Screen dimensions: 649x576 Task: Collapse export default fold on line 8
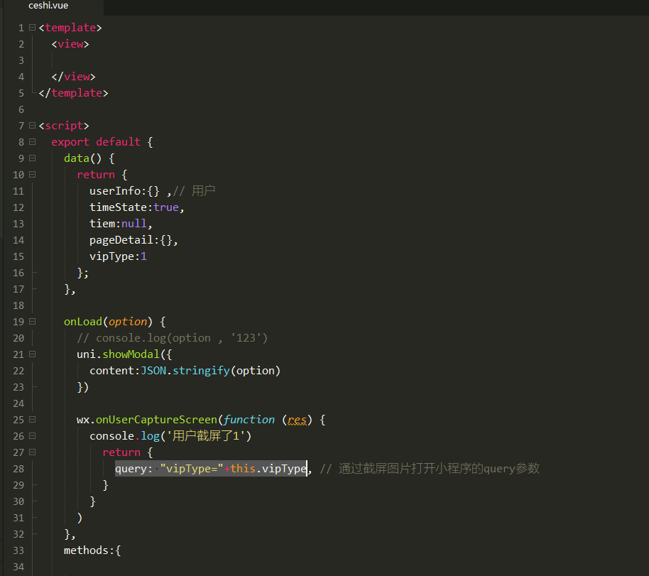click(32, 142)
